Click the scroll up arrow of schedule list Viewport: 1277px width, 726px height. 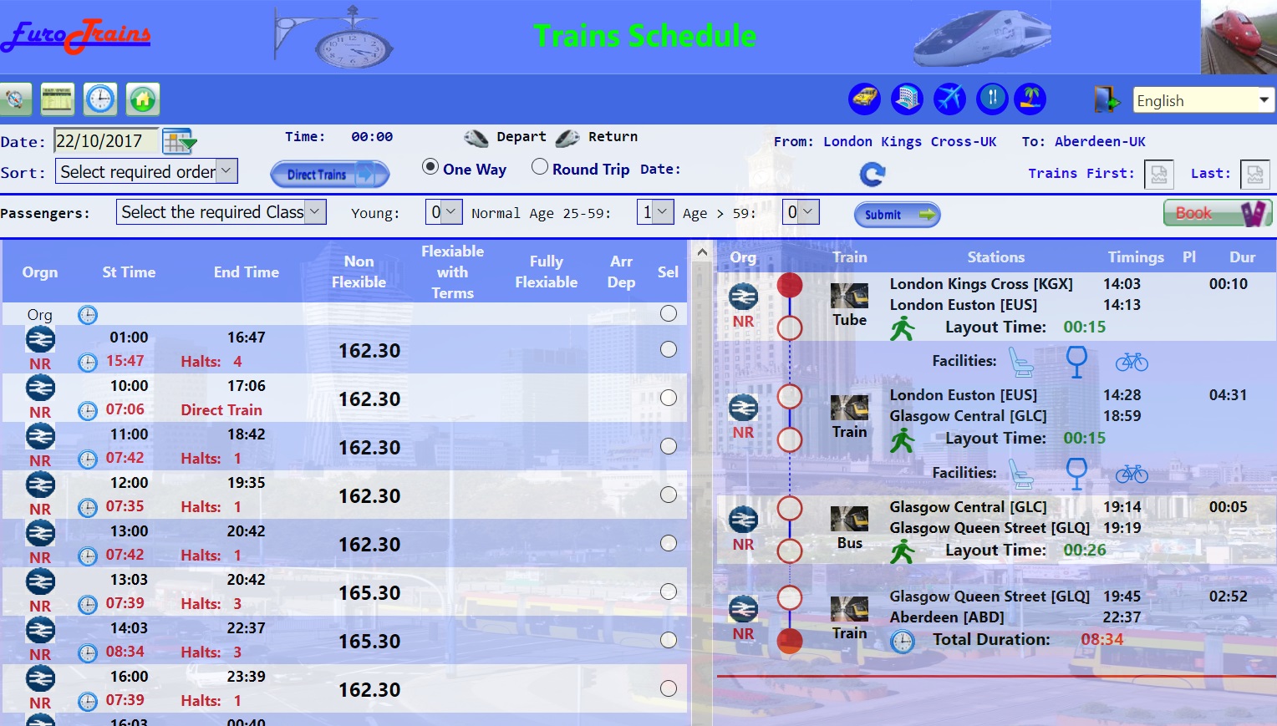tap(702, 252)
